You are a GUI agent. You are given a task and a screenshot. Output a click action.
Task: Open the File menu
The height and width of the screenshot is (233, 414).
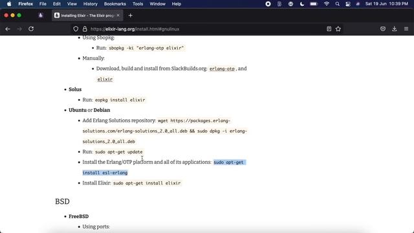click(43, 4)
